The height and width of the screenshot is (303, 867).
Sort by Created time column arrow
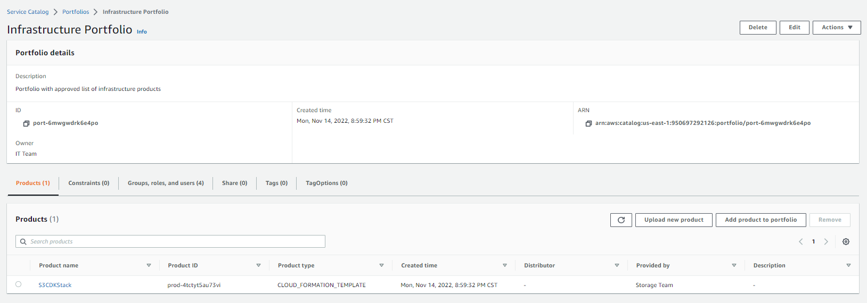pos(504,265)
